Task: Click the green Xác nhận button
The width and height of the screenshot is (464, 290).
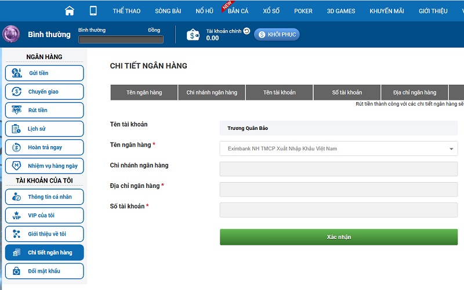Action: (x=339, y=237)
